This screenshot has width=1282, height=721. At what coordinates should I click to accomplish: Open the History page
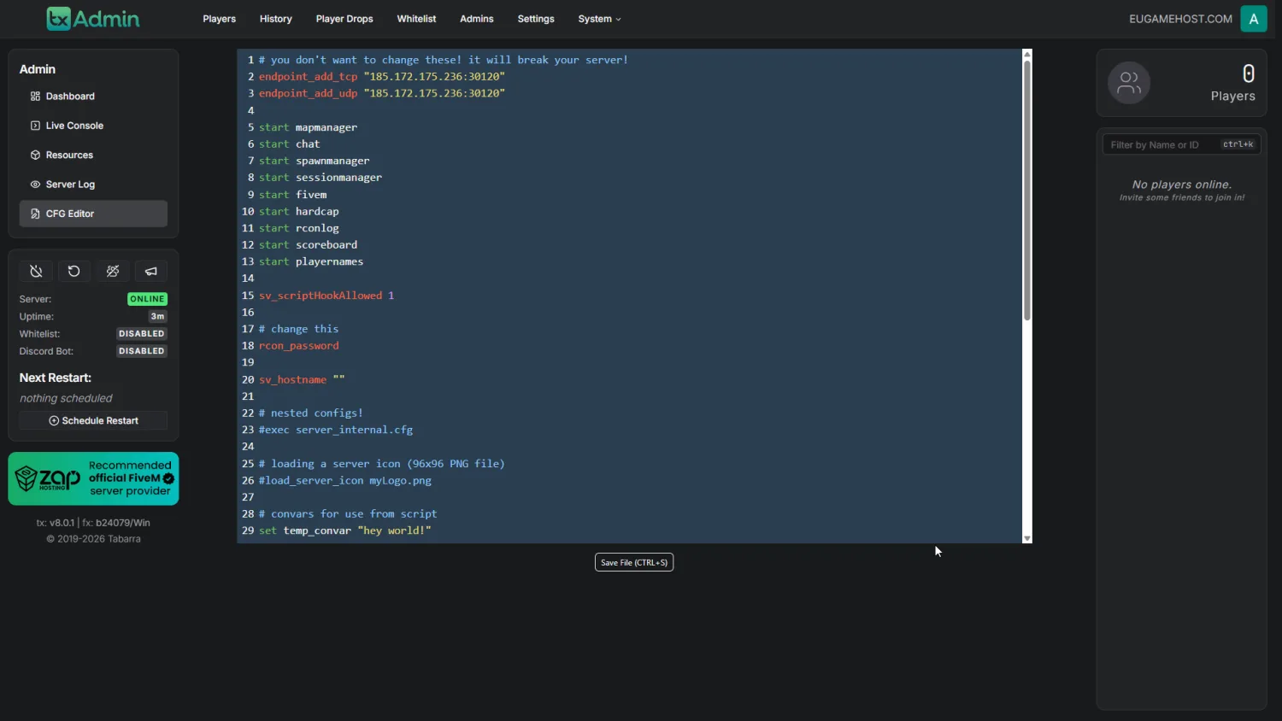276,19
